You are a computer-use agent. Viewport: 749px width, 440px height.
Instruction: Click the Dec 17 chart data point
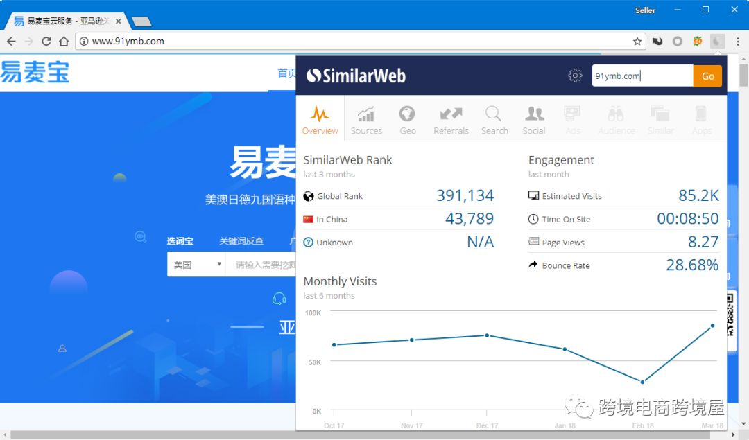coord(487,335)
